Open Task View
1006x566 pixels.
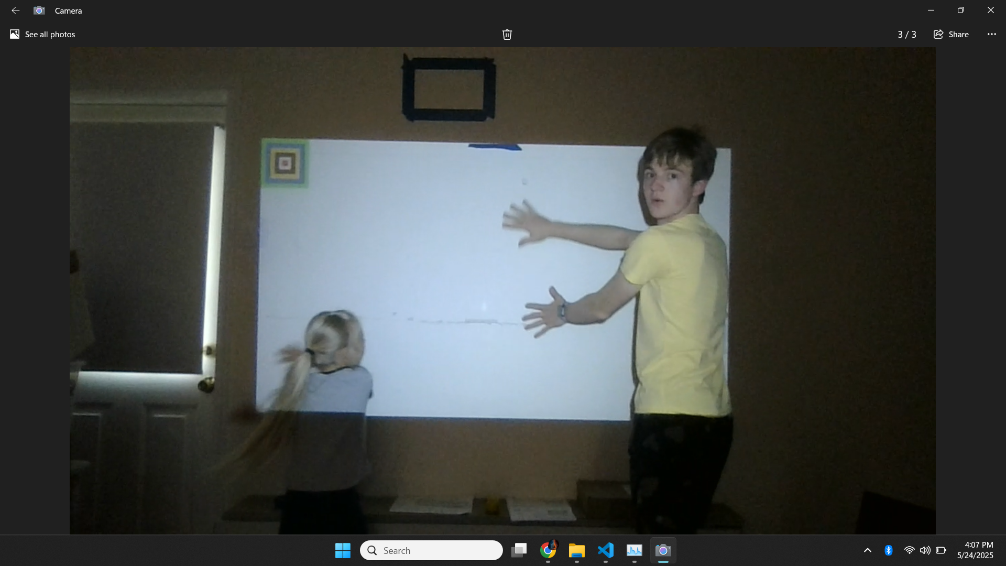click(519, 550)
